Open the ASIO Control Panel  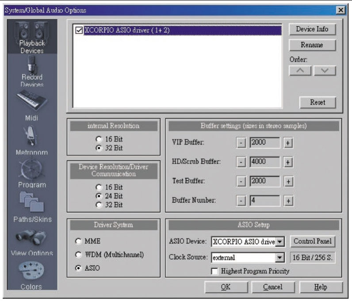[313, 241]
